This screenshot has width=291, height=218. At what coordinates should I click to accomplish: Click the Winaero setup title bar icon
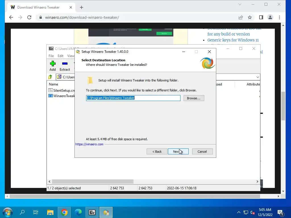[78, 52]
